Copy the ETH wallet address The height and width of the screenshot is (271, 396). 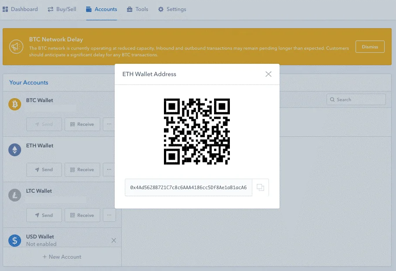(260, 187)
